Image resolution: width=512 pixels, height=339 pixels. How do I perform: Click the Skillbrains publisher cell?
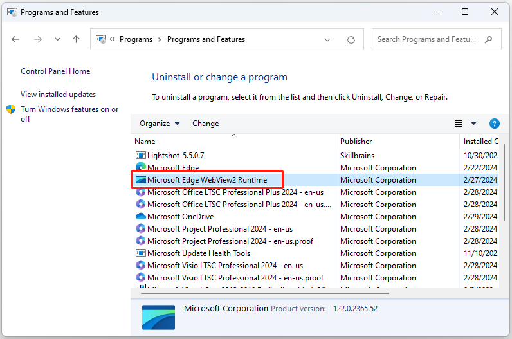[x=357, y=156]
